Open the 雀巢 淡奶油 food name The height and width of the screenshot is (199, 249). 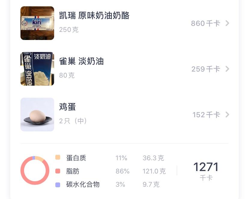[81, 61]
